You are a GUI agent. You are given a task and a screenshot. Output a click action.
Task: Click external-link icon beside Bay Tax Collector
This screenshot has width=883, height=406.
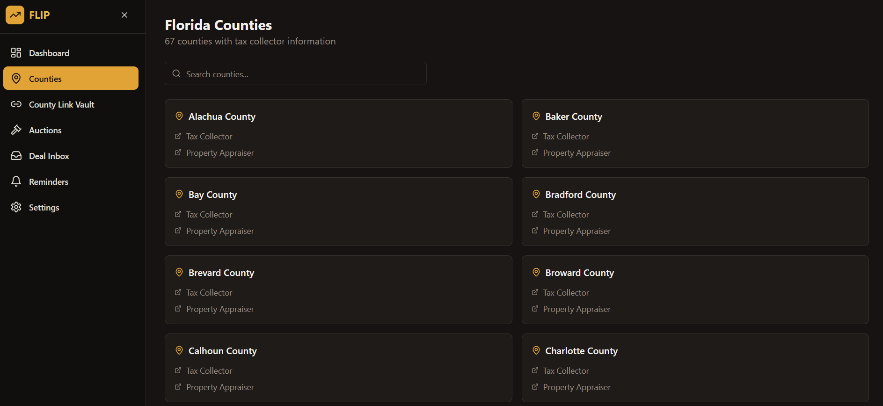coord(178,214)
